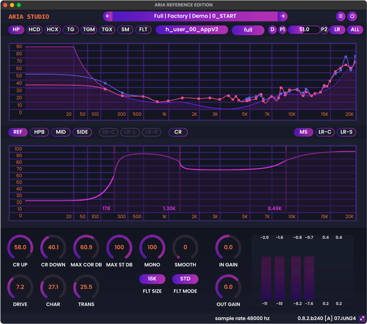Click the MAX ST DB knob
This screenshot has height=324, width=367.
pos(119,247)
